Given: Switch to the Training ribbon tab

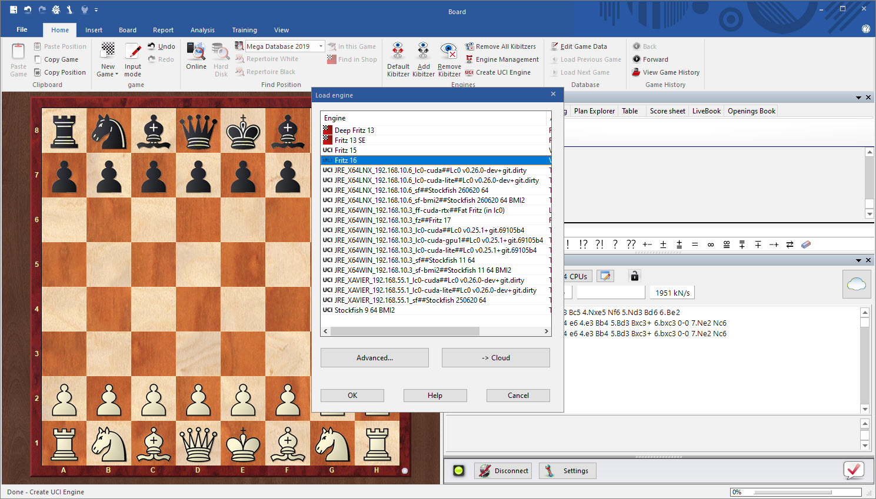Looking at the screenshot, I should (244, 30).
